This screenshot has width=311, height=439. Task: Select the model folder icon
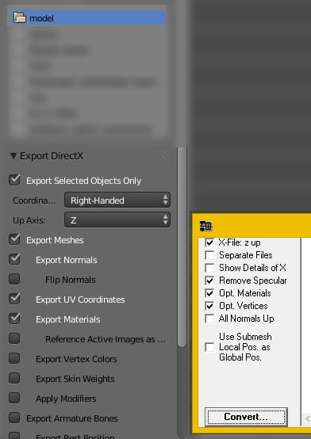coord(20,18)
